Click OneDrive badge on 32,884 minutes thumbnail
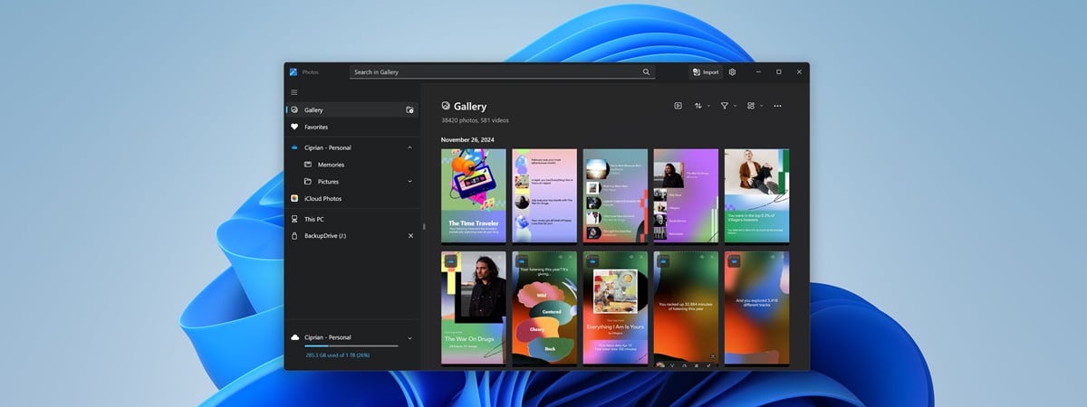The height and width of the screenshot is (407, 1087). point(663,260)
